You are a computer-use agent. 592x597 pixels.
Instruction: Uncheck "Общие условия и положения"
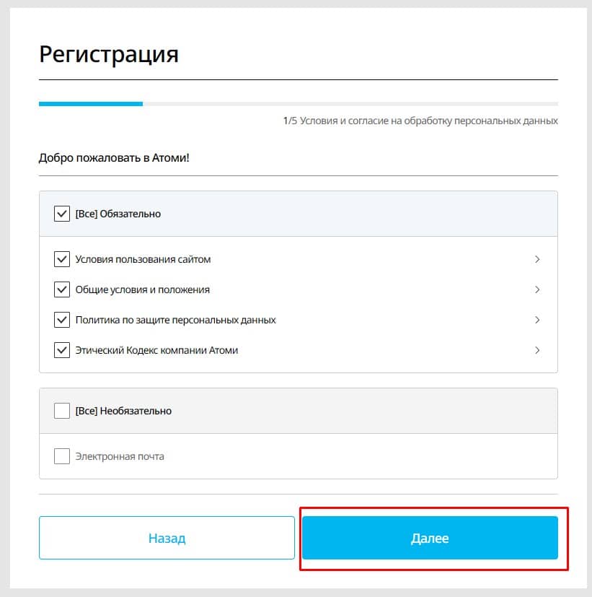click(x=62, y=289)
